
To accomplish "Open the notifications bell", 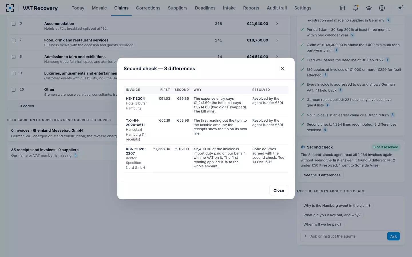I will [356, 8].
